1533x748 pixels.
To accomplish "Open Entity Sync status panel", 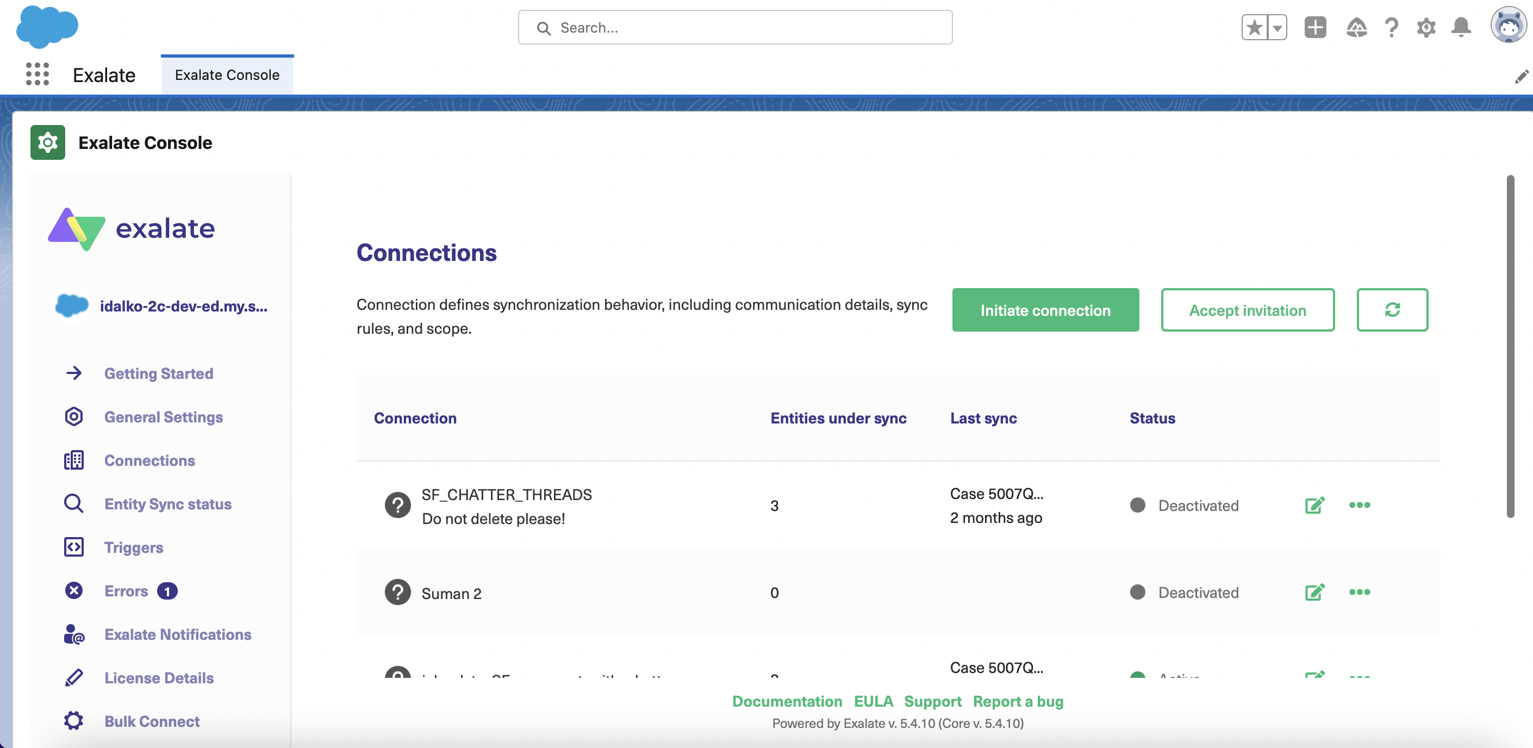I will [x=166, y=503].
